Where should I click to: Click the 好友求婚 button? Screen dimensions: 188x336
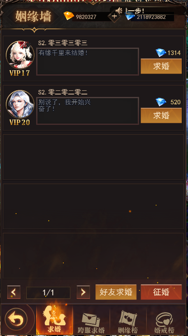116,292
